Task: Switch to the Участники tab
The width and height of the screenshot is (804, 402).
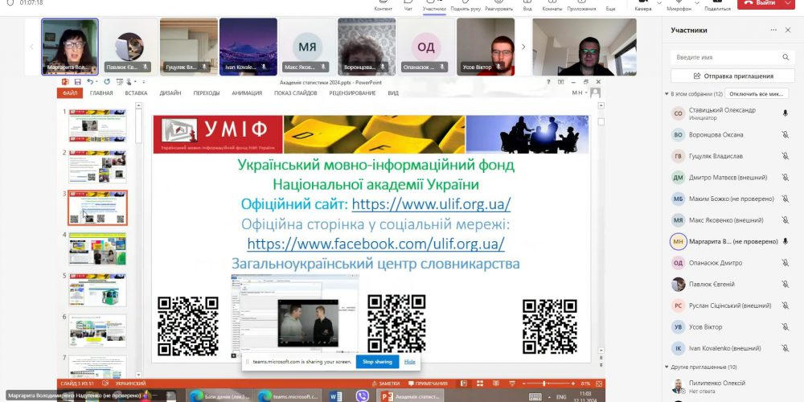Action: pyautogui.click(x=435, y=5)
